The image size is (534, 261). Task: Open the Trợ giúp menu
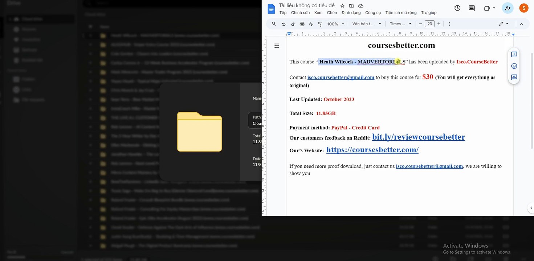[x=429, y=13]
